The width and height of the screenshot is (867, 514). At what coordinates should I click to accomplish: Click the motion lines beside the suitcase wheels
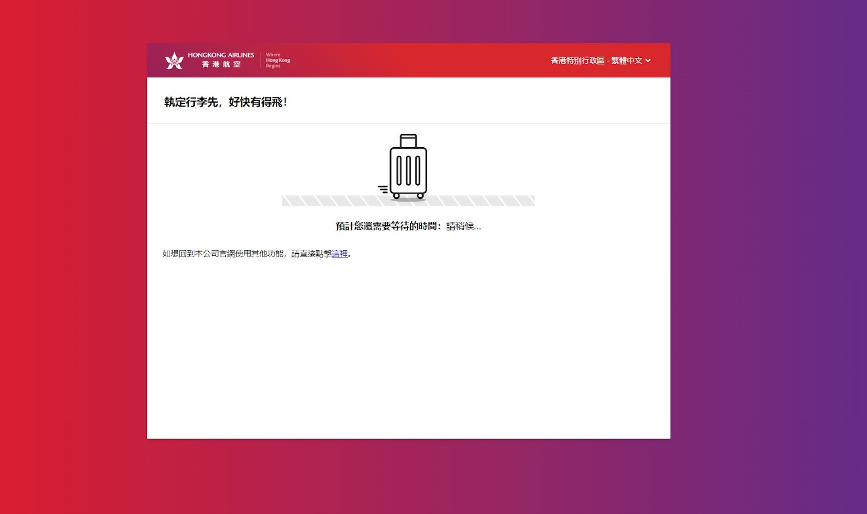click(383, 189)
